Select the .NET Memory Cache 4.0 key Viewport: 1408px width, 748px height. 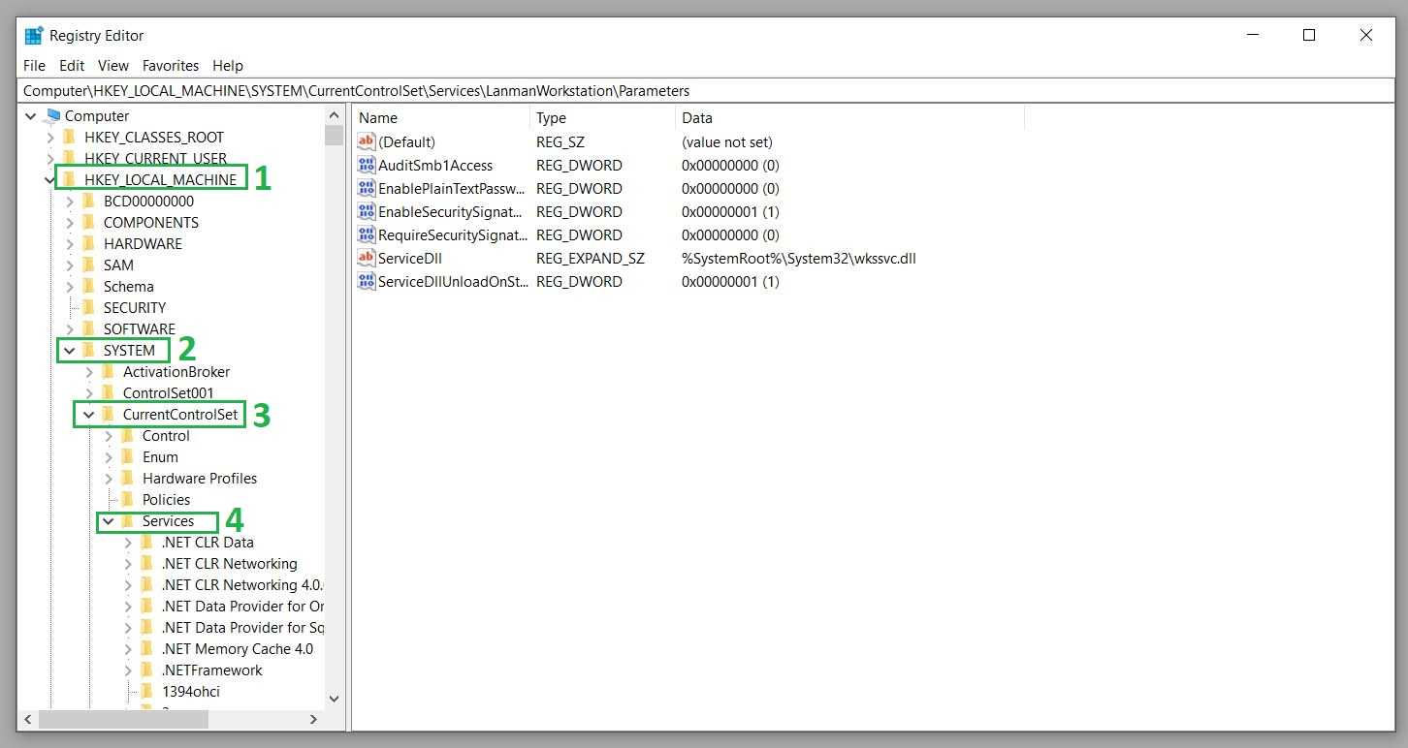tap(238, 649)
